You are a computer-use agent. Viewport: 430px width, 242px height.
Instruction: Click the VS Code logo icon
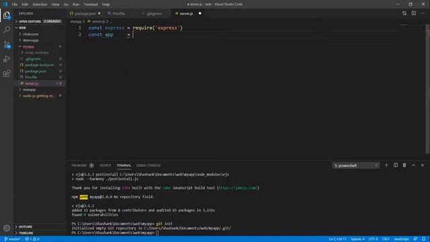5,4
